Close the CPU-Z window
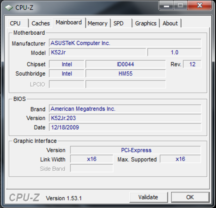The height and width of the screenshot is (208, 216). point(200,6)
